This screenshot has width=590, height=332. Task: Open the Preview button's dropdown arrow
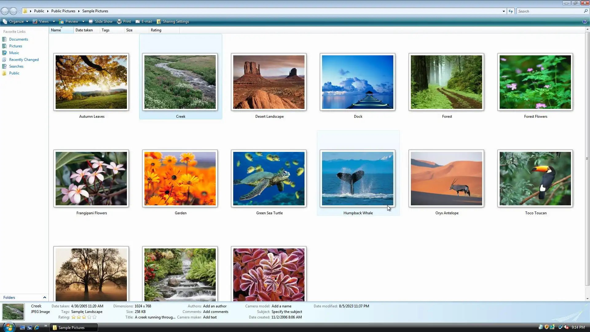coord(83,22)
